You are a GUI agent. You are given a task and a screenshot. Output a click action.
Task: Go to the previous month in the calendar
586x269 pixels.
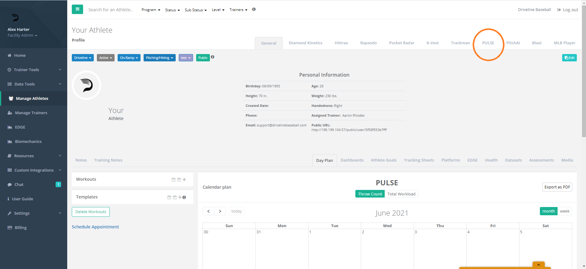click(209, 211)
